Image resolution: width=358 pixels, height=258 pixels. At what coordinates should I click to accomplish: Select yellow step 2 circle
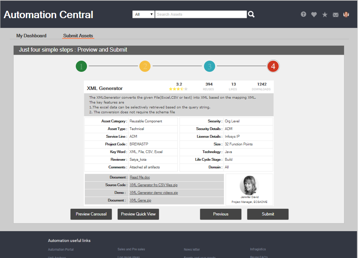coord(145,66)
